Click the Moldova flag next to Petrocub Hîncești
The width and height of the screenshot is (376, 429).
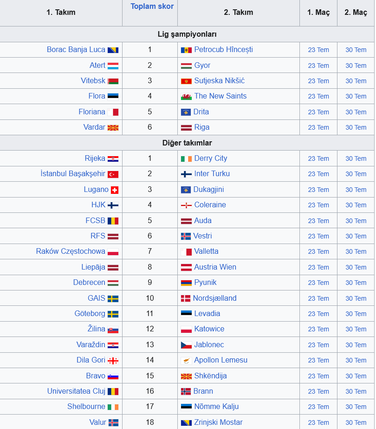coord(186,50)
